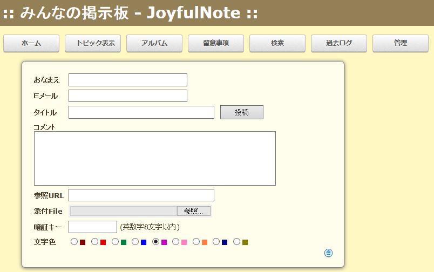Click the 参照... file browse button
This screenshot has height=272, width=434.
click(194, 211)
